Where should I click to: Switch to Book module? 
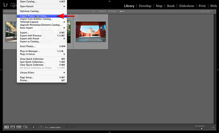pos(171,6)
